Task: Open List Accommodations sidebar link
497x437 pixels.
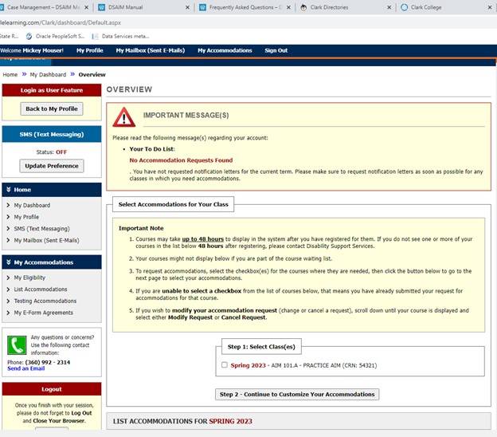Action: (41, 289)
